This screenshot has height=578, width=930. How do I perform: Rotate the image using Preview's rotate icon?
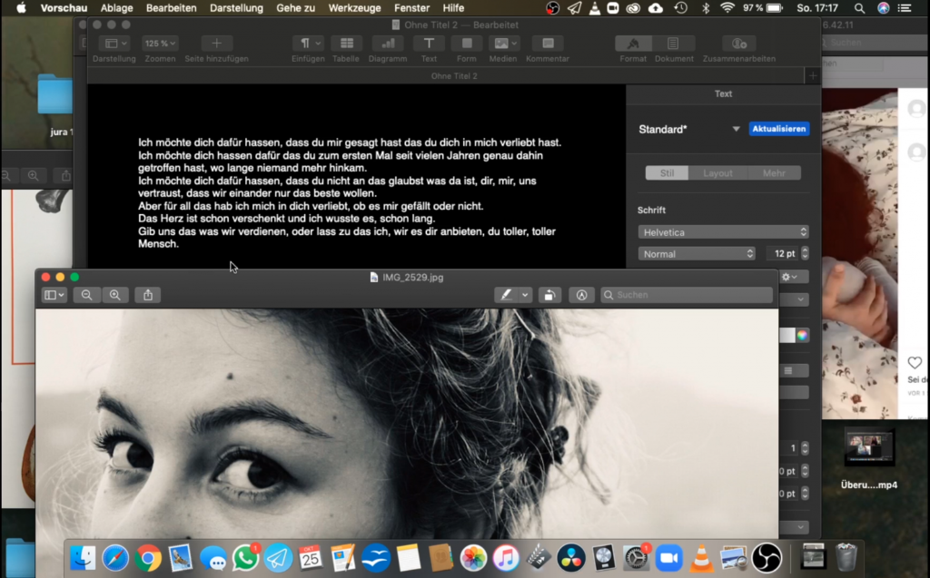549,295
